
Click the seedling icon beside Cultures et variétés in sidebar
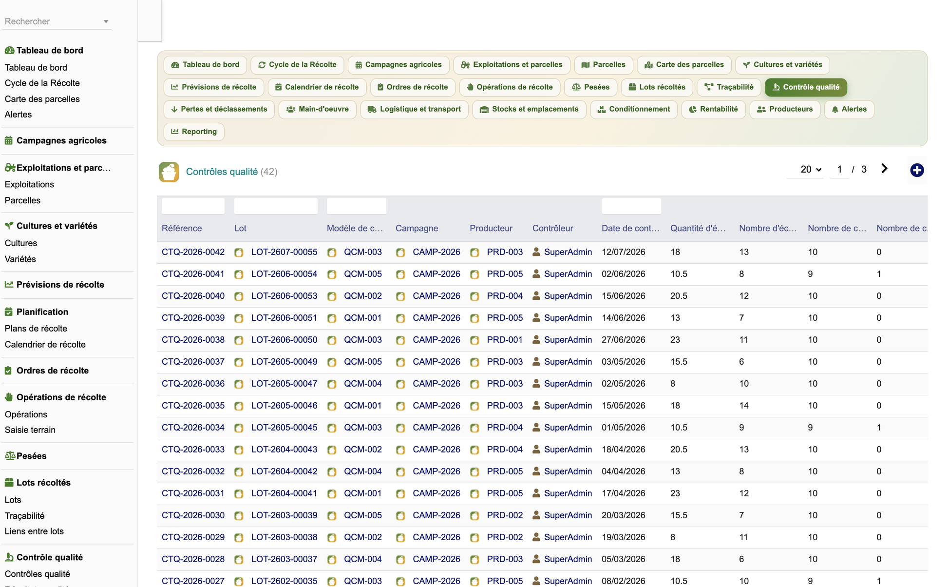coord(9,226)
